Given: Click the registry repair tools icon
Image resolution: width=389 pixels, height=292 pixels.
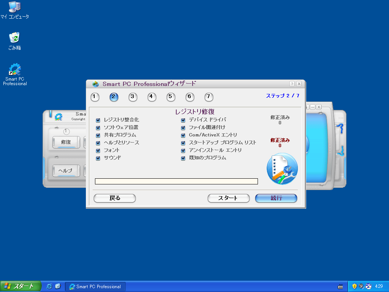Looking at the screenshot, I should (282, 168).
